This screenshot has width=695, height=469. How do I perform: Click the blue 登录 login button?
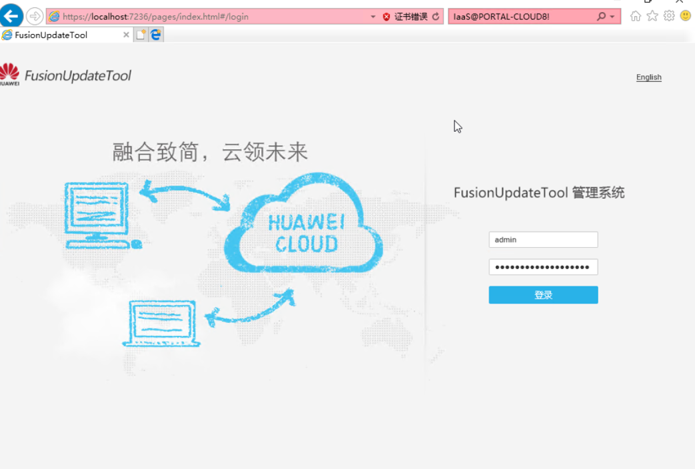[543, 294]
